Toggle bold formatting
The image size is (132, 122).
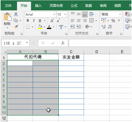tap(28, 21)
